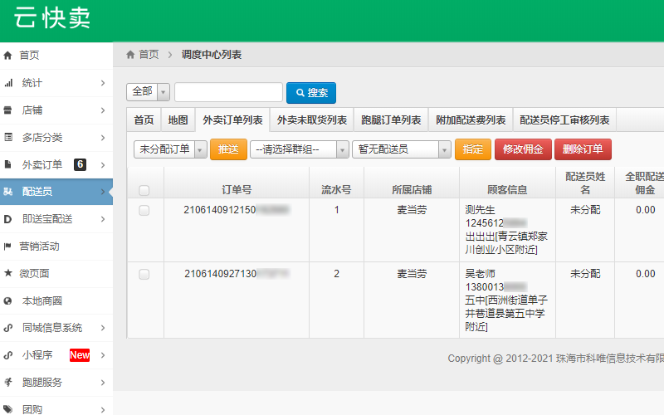The width and height of the screenshot is (664, 415).
Task: Open the 请选择群组 dropdown
Action: pos(300,149)
